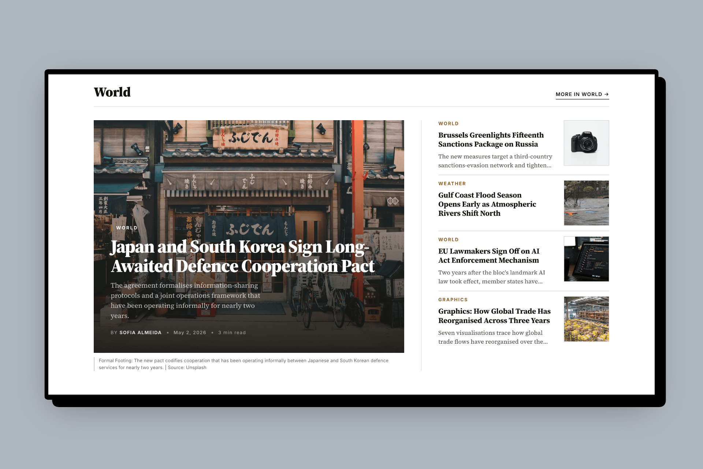Open the EU Lawmakers AI Act Enforcement headline
The image size is (703, 469).
tap(489, 256)
